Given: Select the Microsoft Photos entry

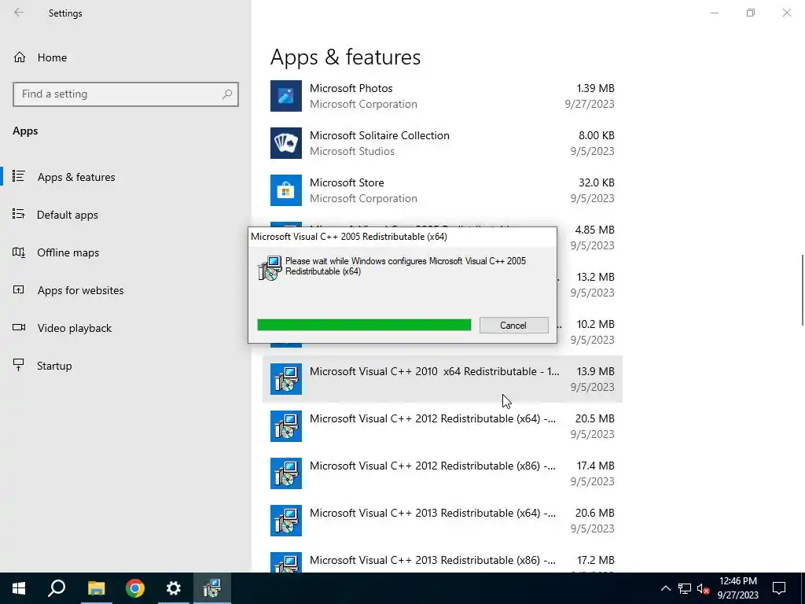Looking at the screenshot, I should coord(443,96).
